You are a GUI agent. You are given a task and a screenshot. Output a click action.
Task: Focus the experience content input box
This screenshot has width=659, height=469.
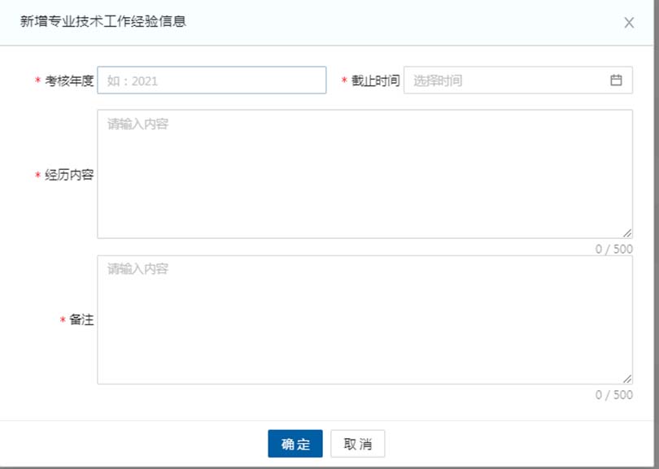[x=358, y=171]
